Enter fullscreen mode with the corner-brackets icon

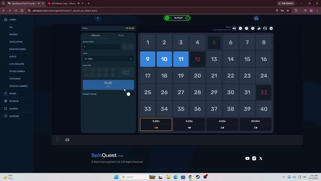tap(58, 140)
